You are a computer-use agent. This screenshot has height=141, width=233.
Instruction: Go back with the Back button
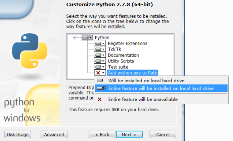[x=102, y=135]
